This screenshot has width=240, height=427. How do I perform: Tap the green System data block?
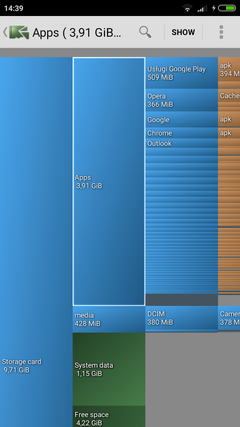coord(109,369)
